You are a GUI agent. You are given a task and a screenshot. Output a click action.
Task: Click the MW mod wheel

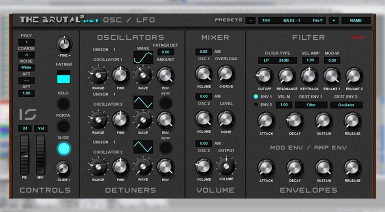(40, 155)
